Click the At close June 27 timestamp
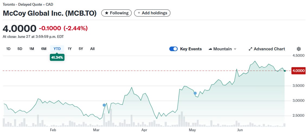This screenshot has height=135, width=308. tap(33, 37)
